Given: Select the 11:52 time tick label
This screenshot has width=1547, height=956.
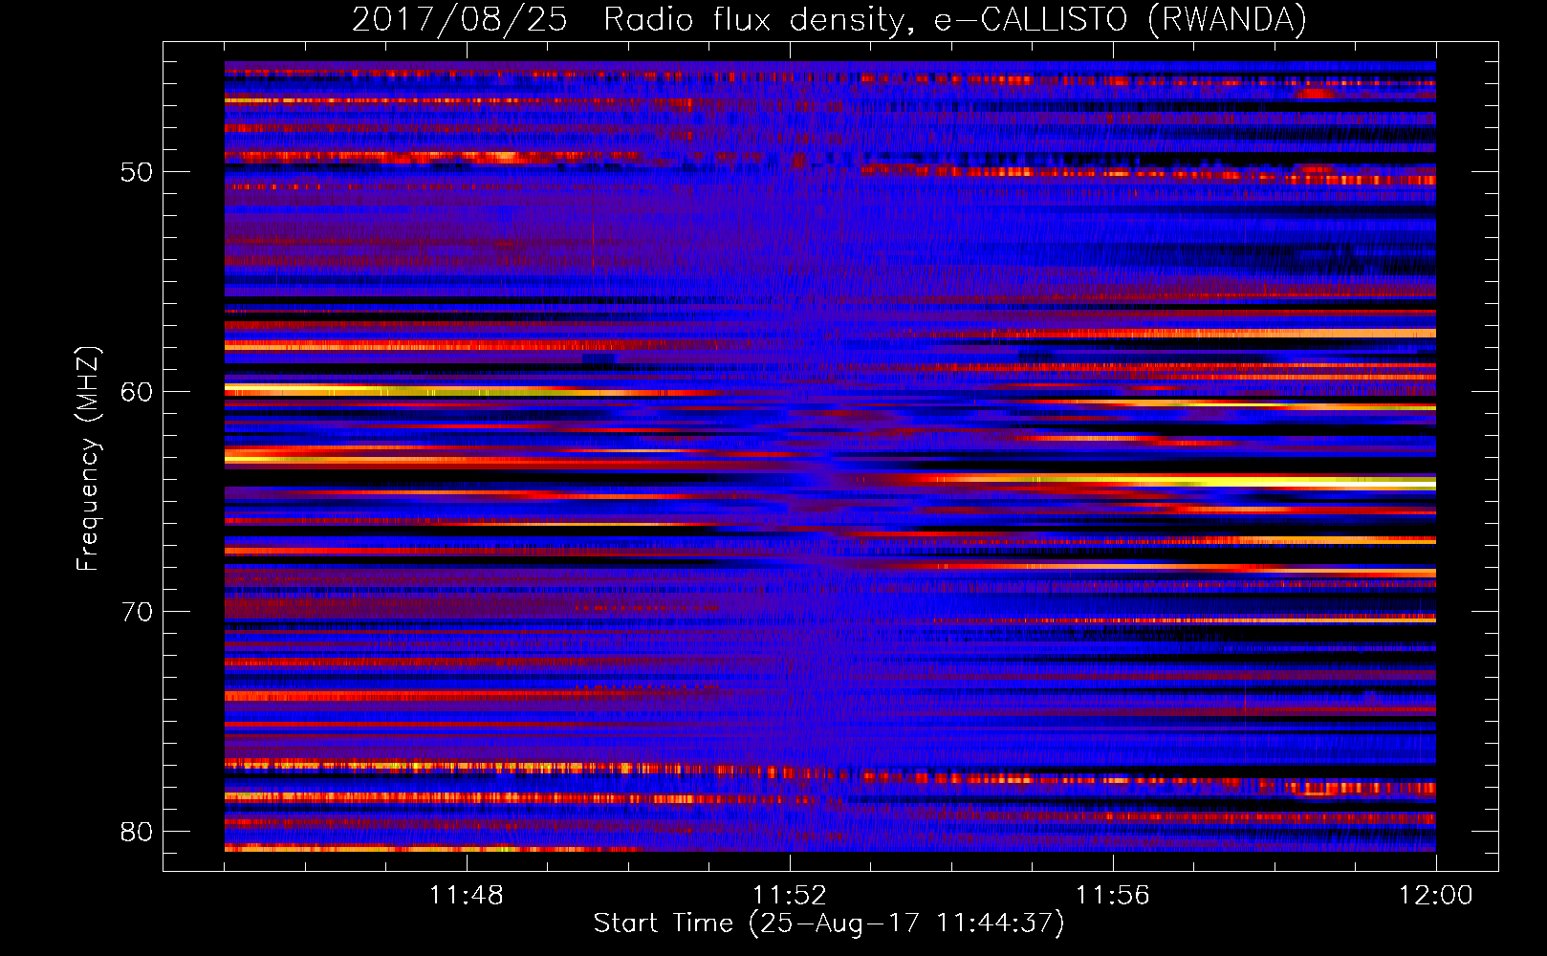Looking at the screenshot, I should [x=789, y=896].
